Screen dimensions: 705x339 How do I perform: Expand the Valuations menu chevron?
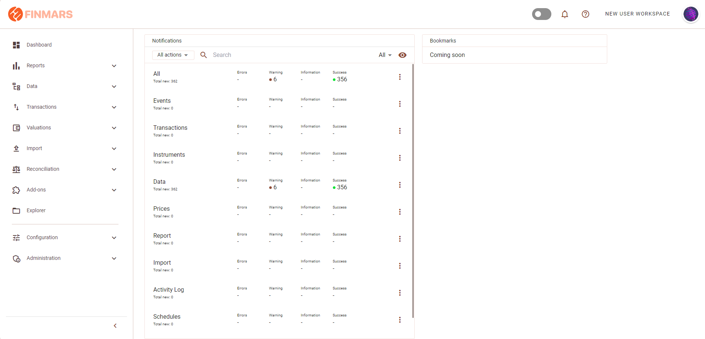114,128
